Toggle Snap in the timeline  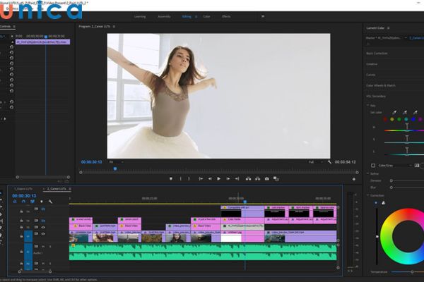[23, 202]
